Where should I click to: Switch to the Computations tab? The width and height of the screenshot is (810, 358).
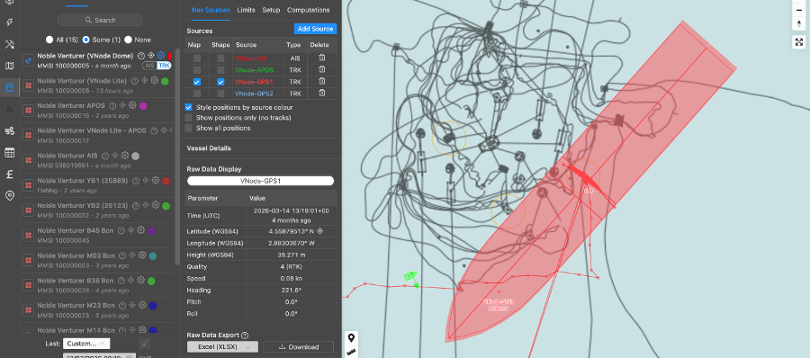point(309,10)
